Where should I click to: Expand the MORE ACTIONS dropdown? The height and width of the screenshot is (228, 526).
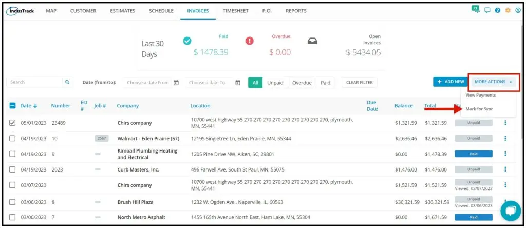(x=494, y=82)
